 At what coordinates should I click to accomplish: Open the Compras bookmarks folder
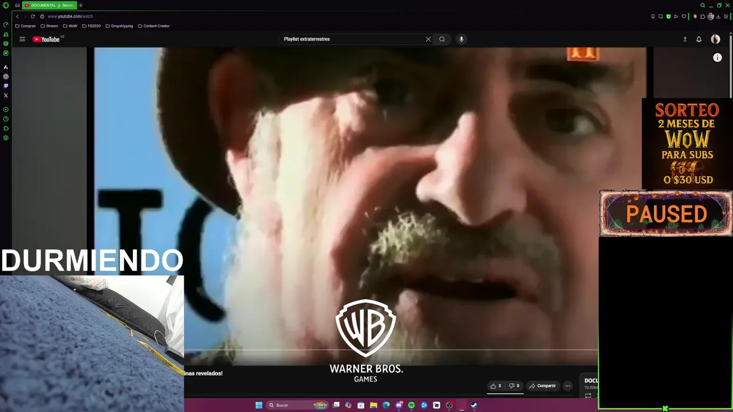point(25,26)
